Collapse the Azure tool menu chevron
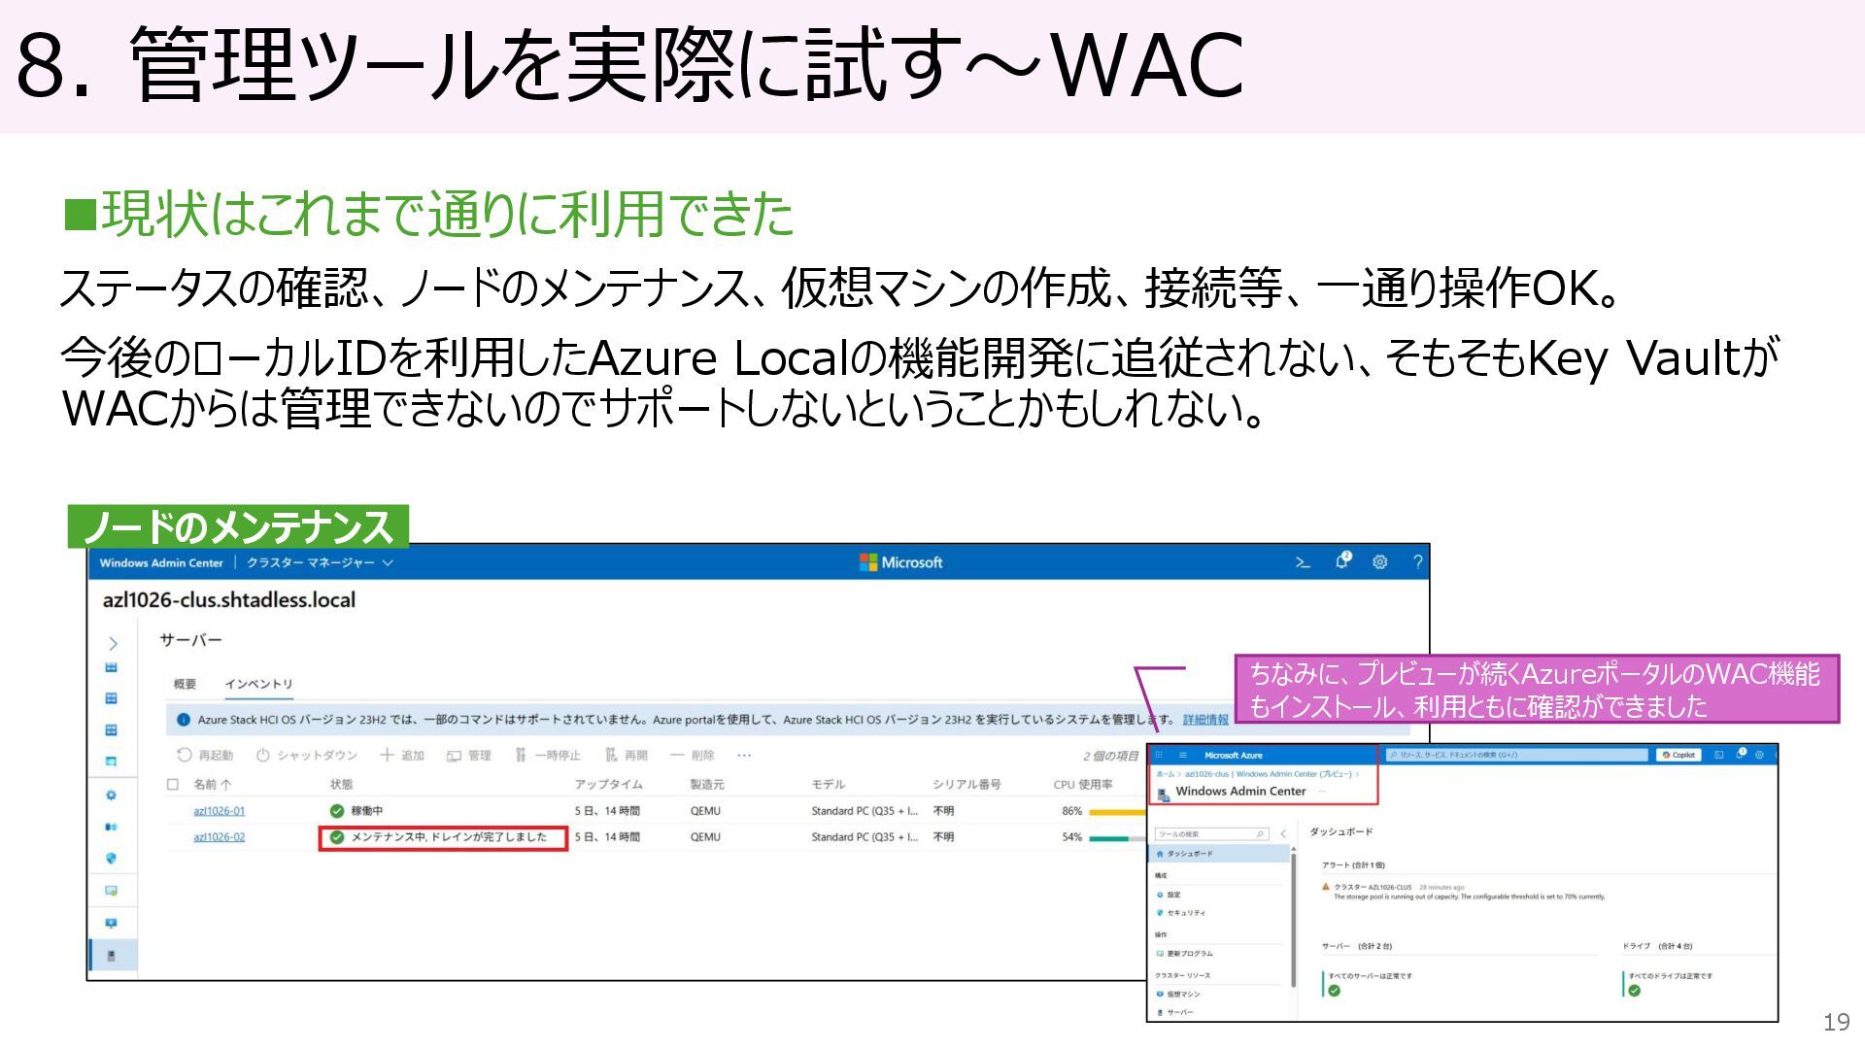This screenshot has width=1865, height=1049. point(1283,833)
